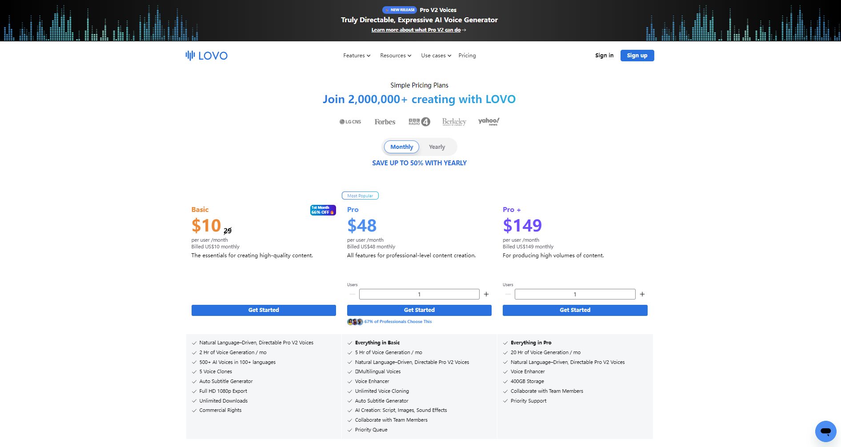This screenshot has height=447, width=841.
Task: Click the 1st Month 66% OFF badge
Action: point(323,210)
